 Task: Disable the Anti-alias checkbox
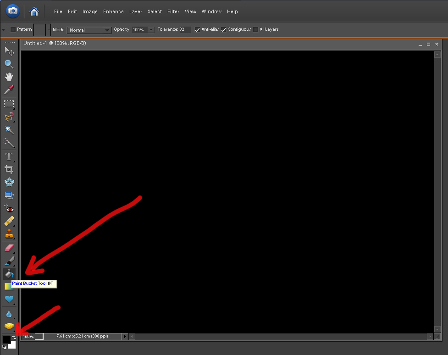[197, 29]
